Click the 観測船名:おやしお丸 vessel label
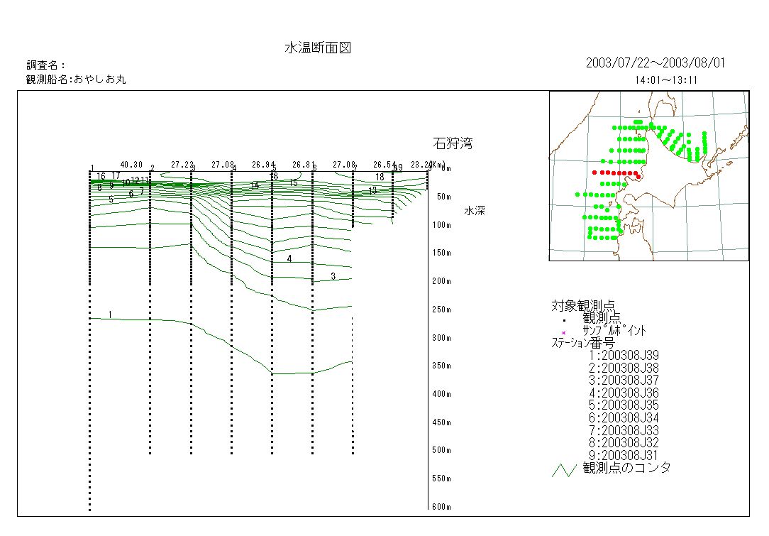 point(76,80)
